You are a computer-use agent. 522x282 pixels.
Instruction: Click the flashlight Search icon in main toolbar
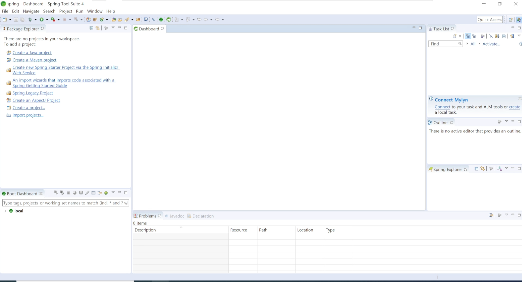(x=127, y=20)
